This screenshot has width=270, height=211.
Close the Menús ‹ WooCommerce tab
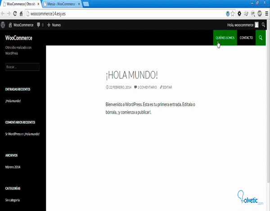tap(79, 4)
